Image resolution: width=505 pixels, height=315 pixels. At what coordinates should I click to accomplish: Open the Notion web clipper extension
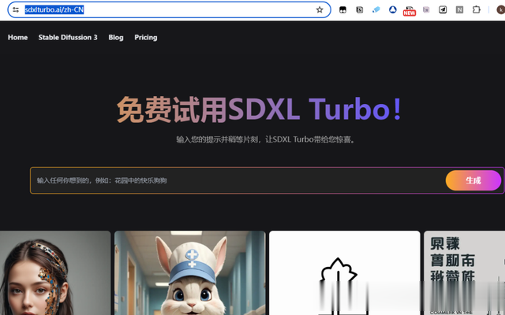[360, 10]
